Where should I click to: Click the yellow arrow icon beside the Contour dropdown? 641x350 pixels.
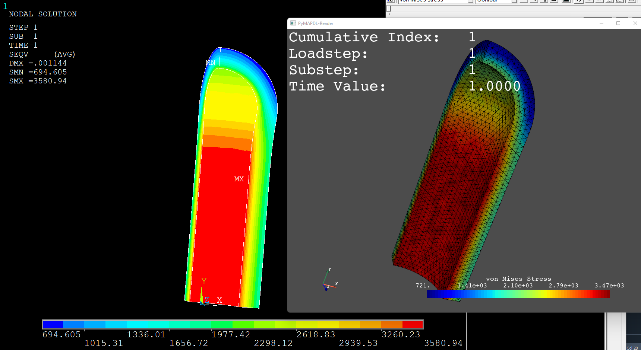[534, 1]
